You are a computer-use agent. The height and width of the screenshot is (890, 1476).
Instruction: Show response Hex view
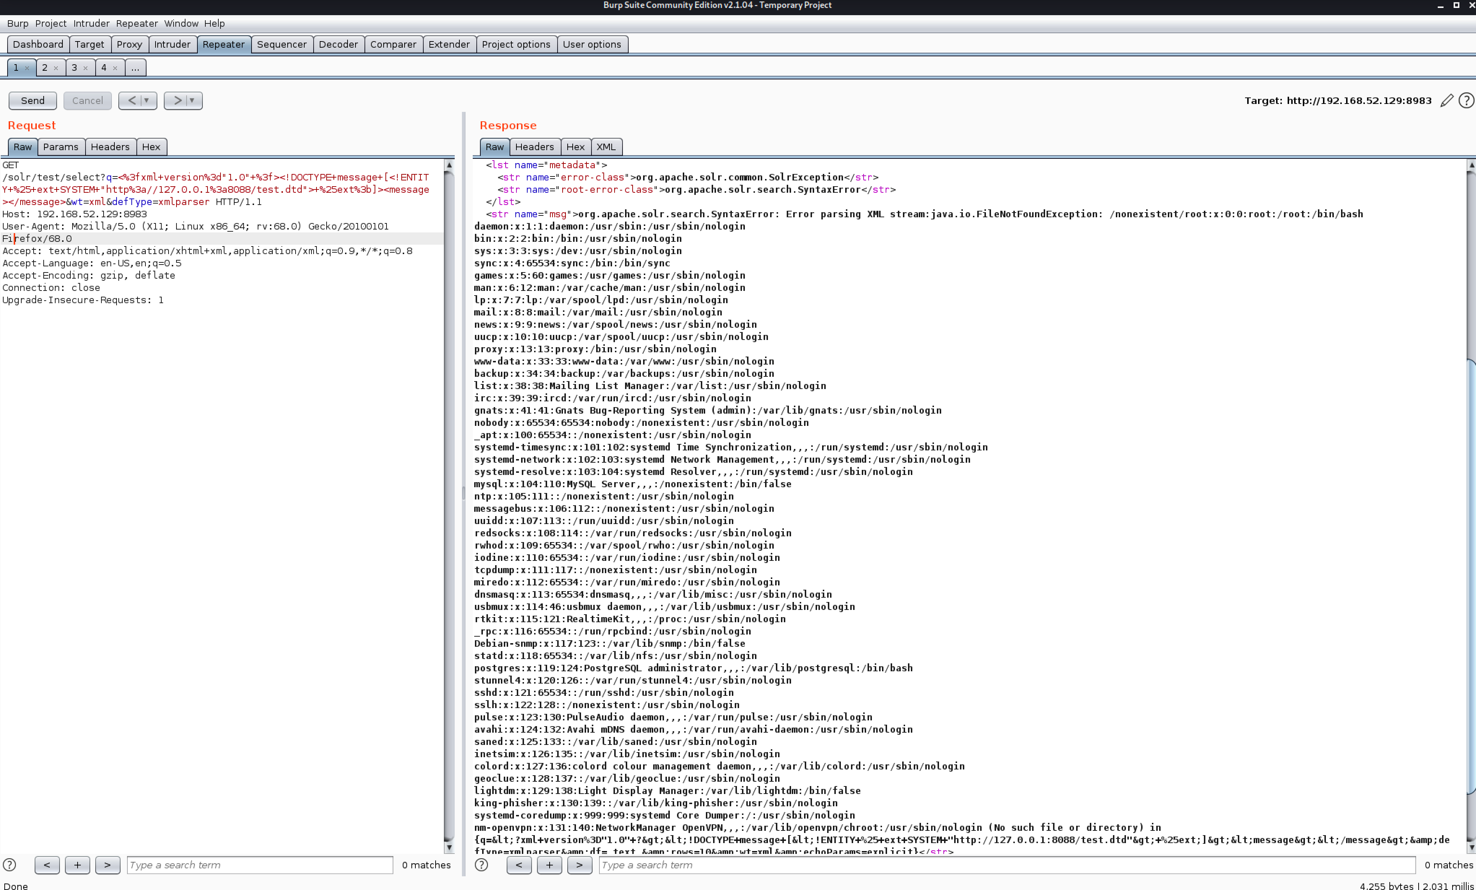(576, 147)
